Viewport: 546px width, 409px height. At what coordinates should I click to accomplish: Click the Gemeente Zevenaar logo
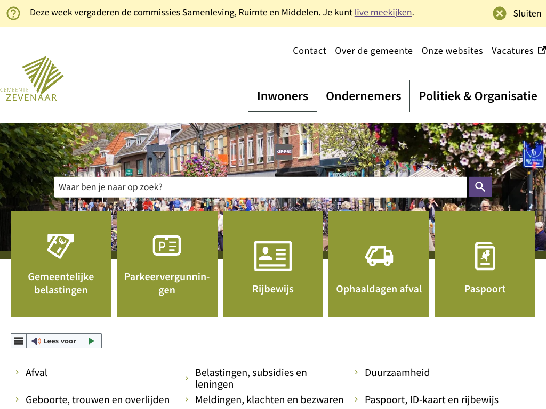[33, 79]
